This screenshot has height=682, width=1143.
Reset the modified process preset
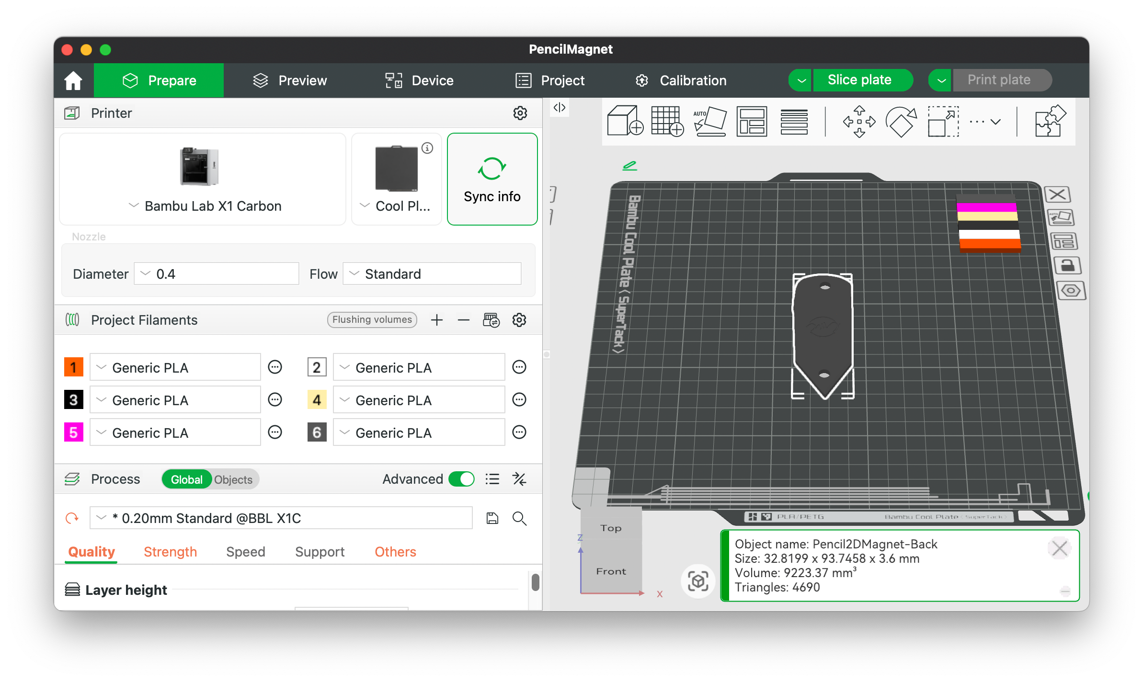click(72, 518)
